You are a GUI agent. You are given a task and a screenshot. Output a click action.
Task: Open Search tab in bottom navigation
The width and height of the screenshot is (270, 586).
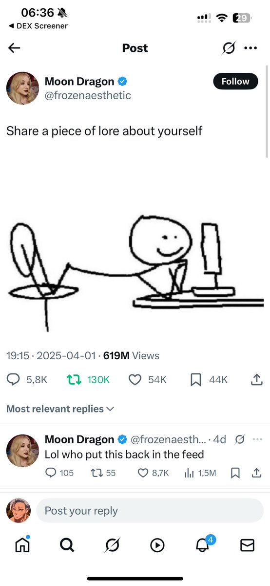[x=67, y=545]
